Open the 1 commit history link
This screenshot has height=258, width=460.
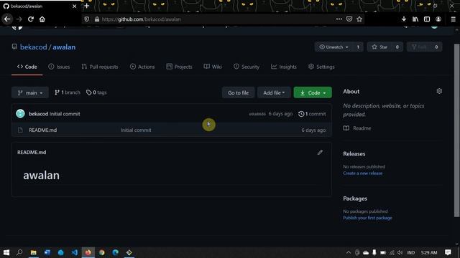(312, 114)
